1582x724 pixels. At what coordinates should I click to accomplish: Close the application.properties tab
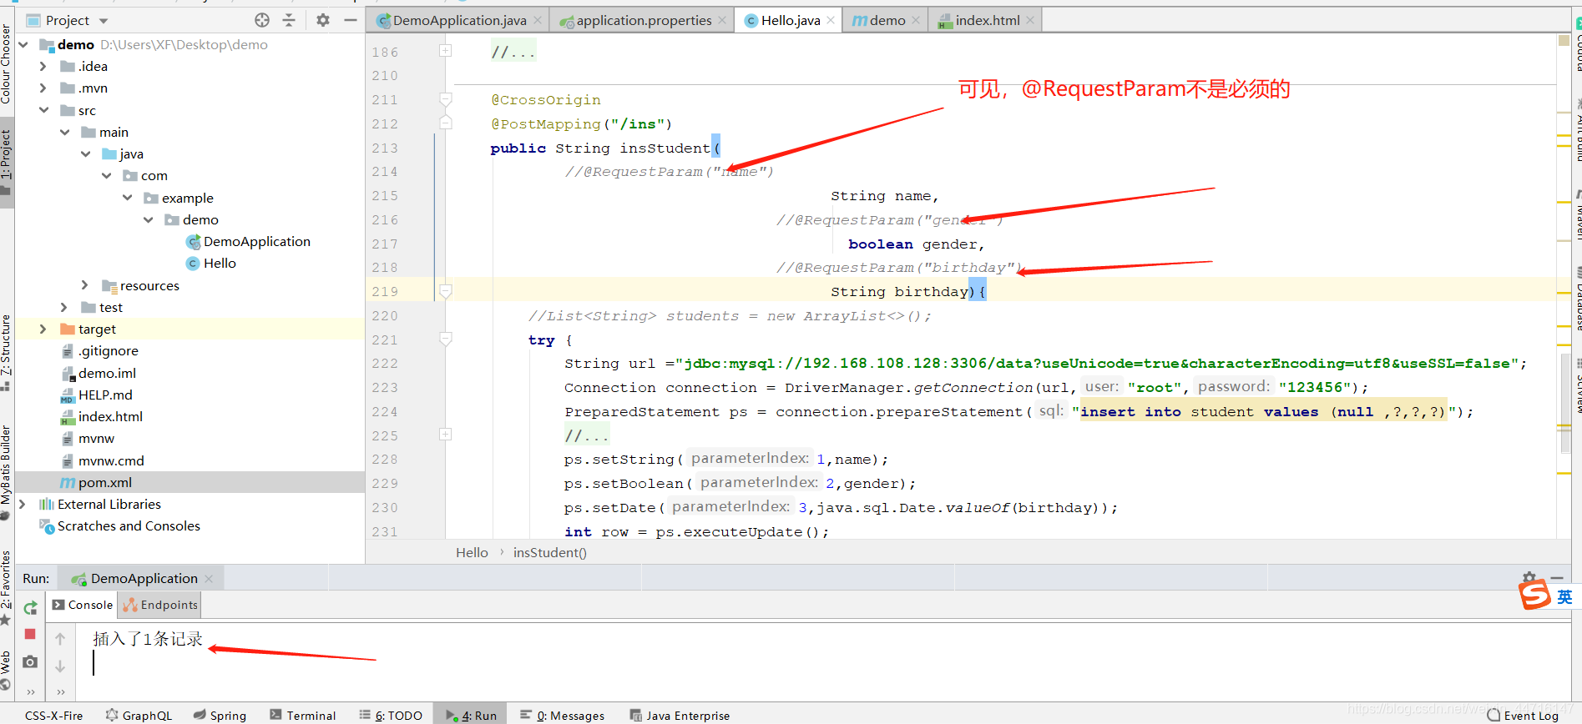click(x=722, y=20)
